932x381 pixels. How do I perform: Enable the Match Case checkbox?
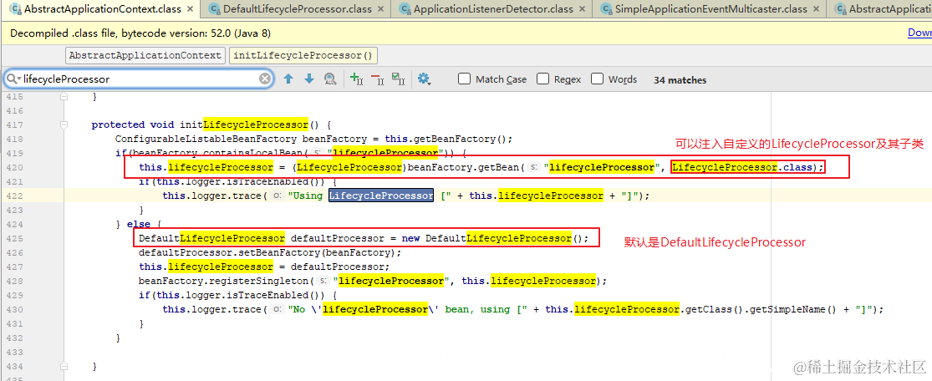[x=465, y=79]
